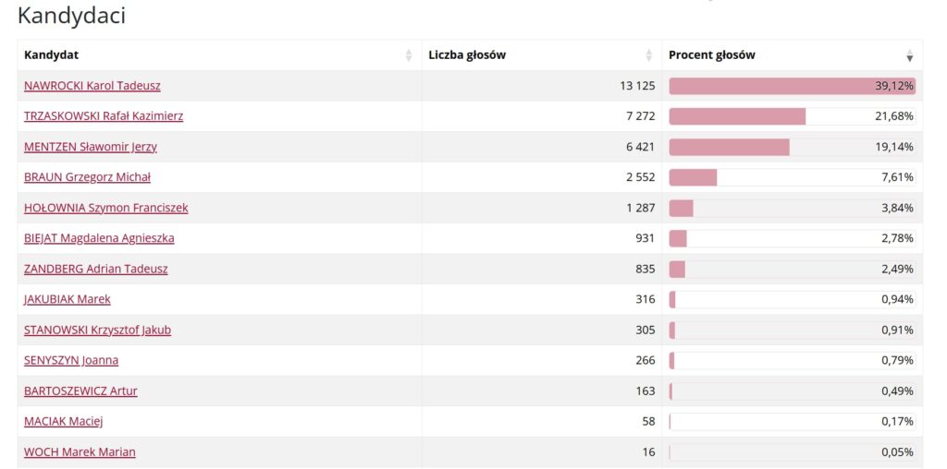Click the 39,12% percentage bar

(x=792, y=86)
